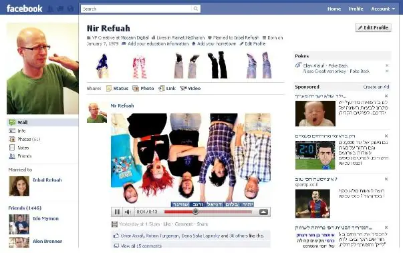
Task: Share a Video
Action: [x=190, y=88]
